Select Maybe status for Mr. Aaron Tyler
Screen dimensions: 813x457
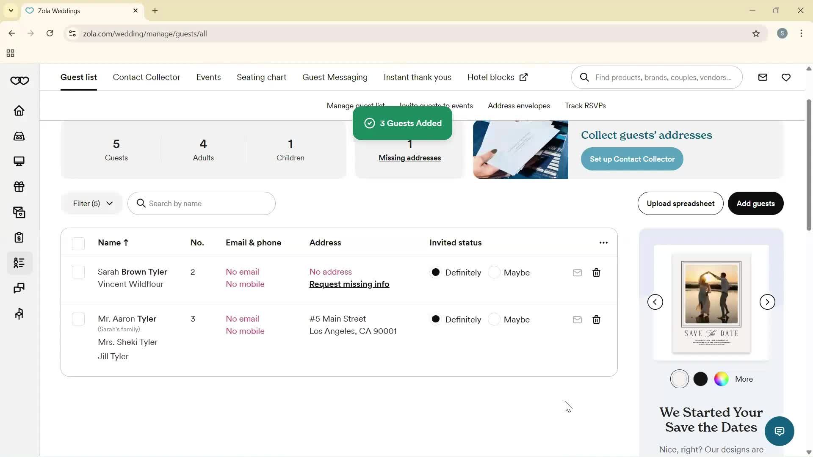[495, 319]
